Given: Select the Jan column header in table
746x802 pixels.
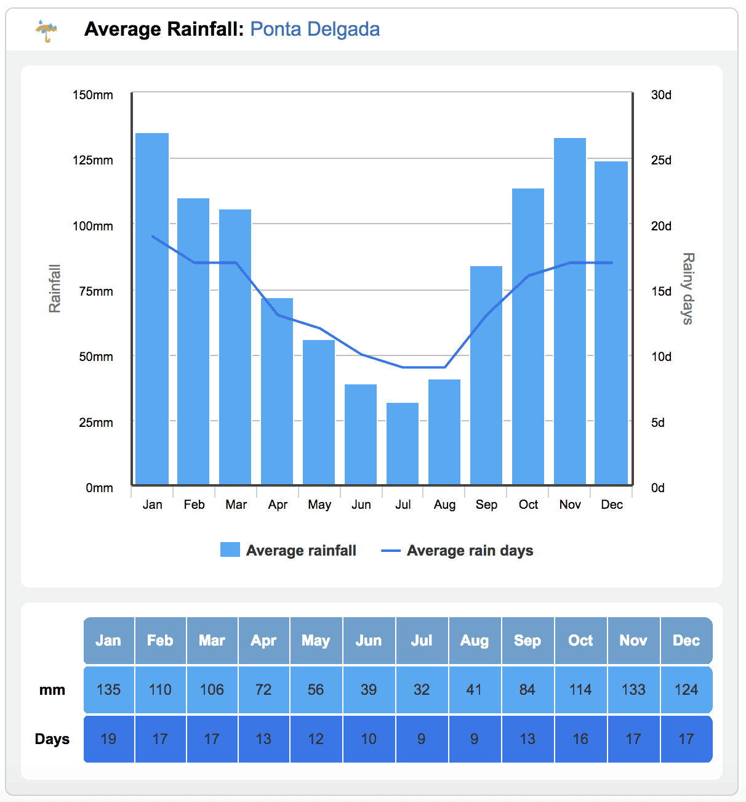Looking at the screenshot, I should tap(109, 641).
